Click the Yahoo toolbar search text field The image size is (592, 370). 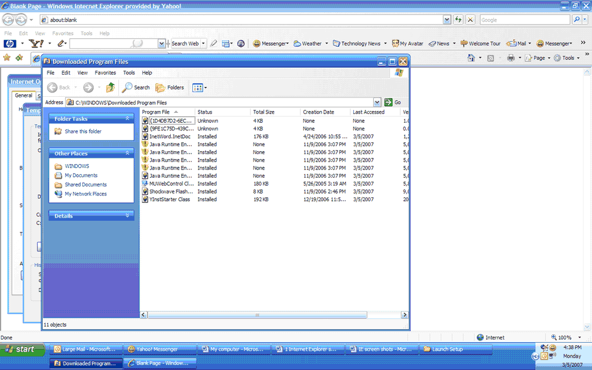pos(113,43)
